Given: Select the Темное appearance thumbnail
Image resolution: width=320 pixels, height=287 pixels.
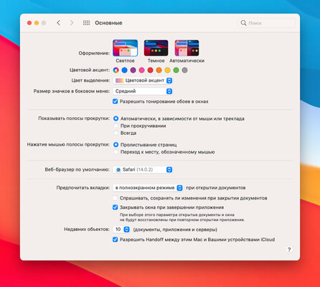Looking at the screenshot, I should point(156,48).
